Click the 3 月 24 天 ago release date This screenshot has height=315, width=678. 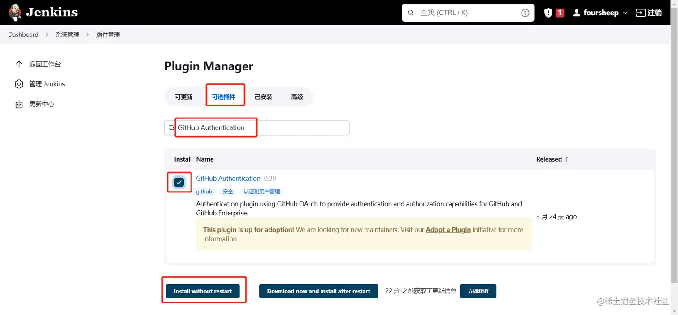click(556, 217)
